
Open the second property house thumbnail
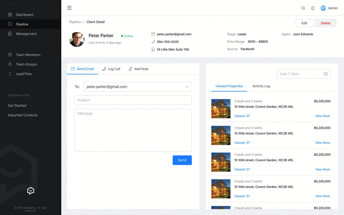221,135
